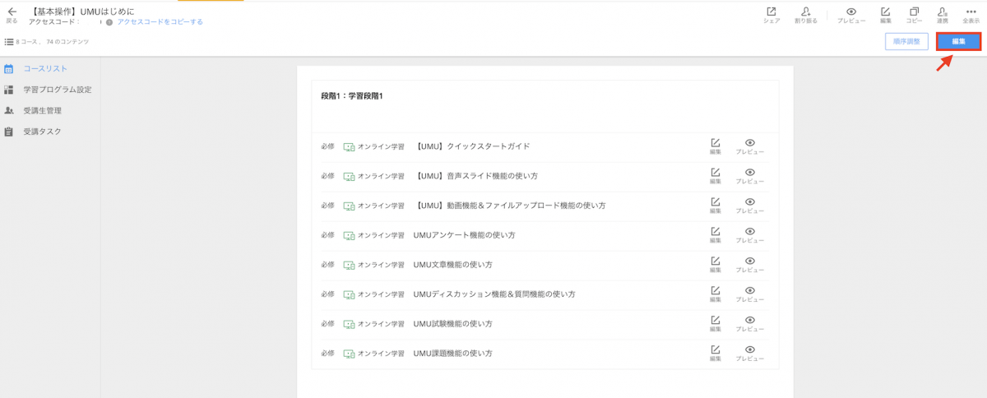
Task: Preview the 【UMU】クイックスタートガイド course
Action: point(749,146)
